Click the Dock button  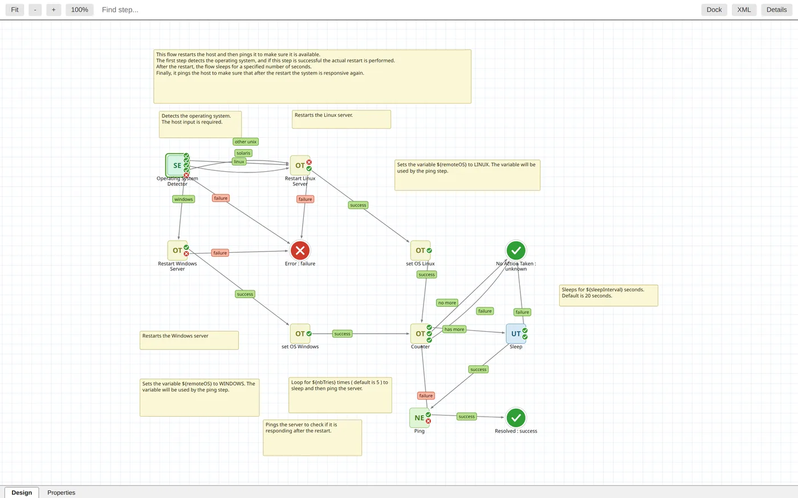click(x=714, y=10)
